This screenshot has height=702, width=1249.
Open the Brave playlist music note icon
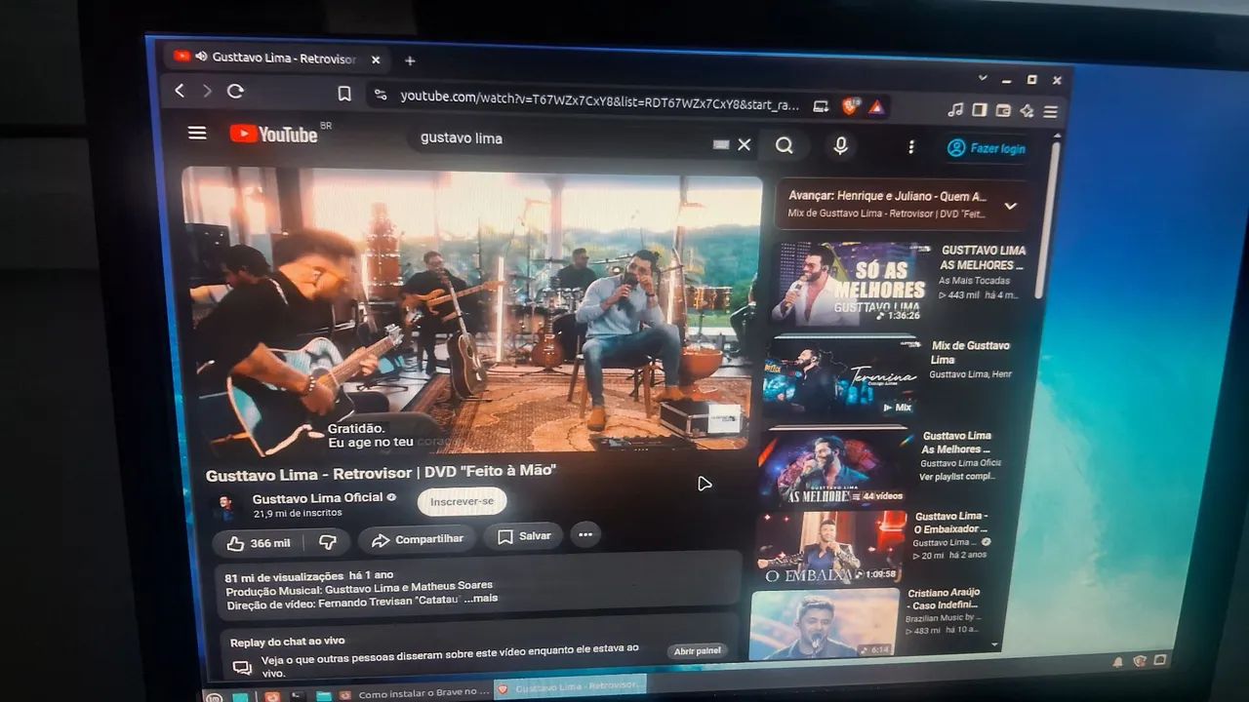click(956, 109)
